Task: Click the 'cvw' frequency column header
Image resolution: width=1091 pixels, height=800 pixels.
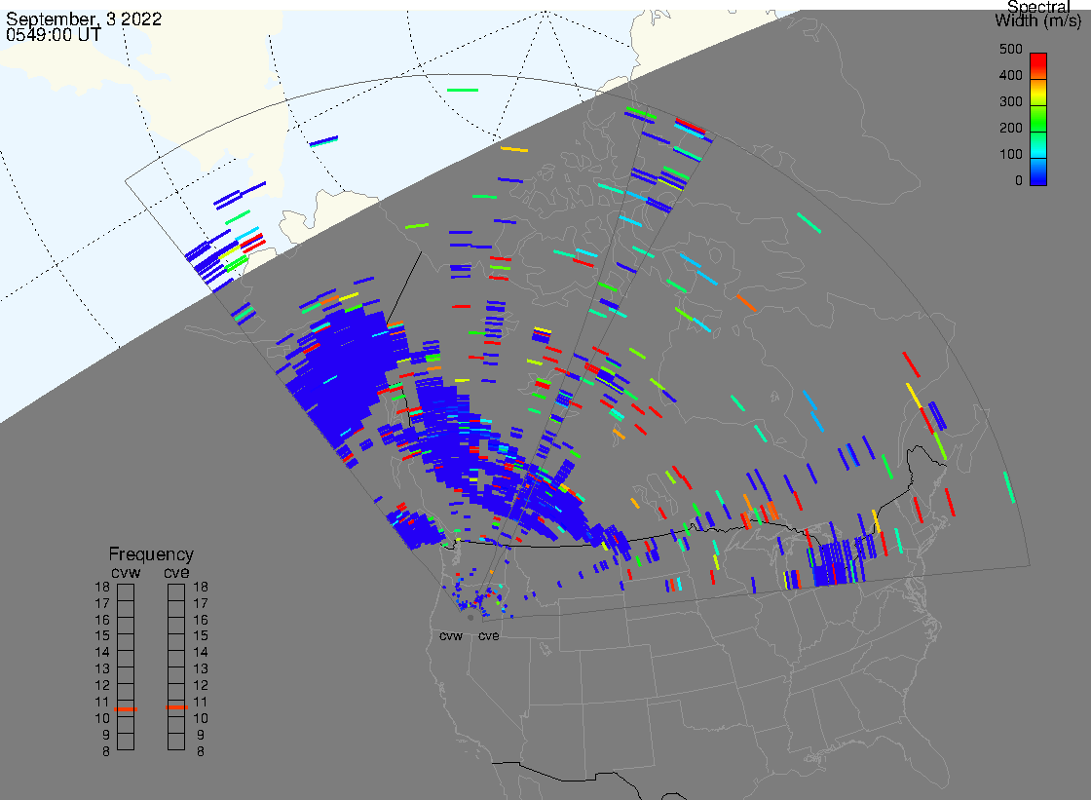Action: tap(126, 572)
